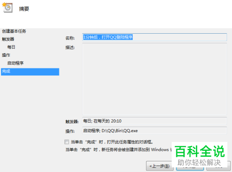Click inside the 描述 text area

click(x=155, y=79)
